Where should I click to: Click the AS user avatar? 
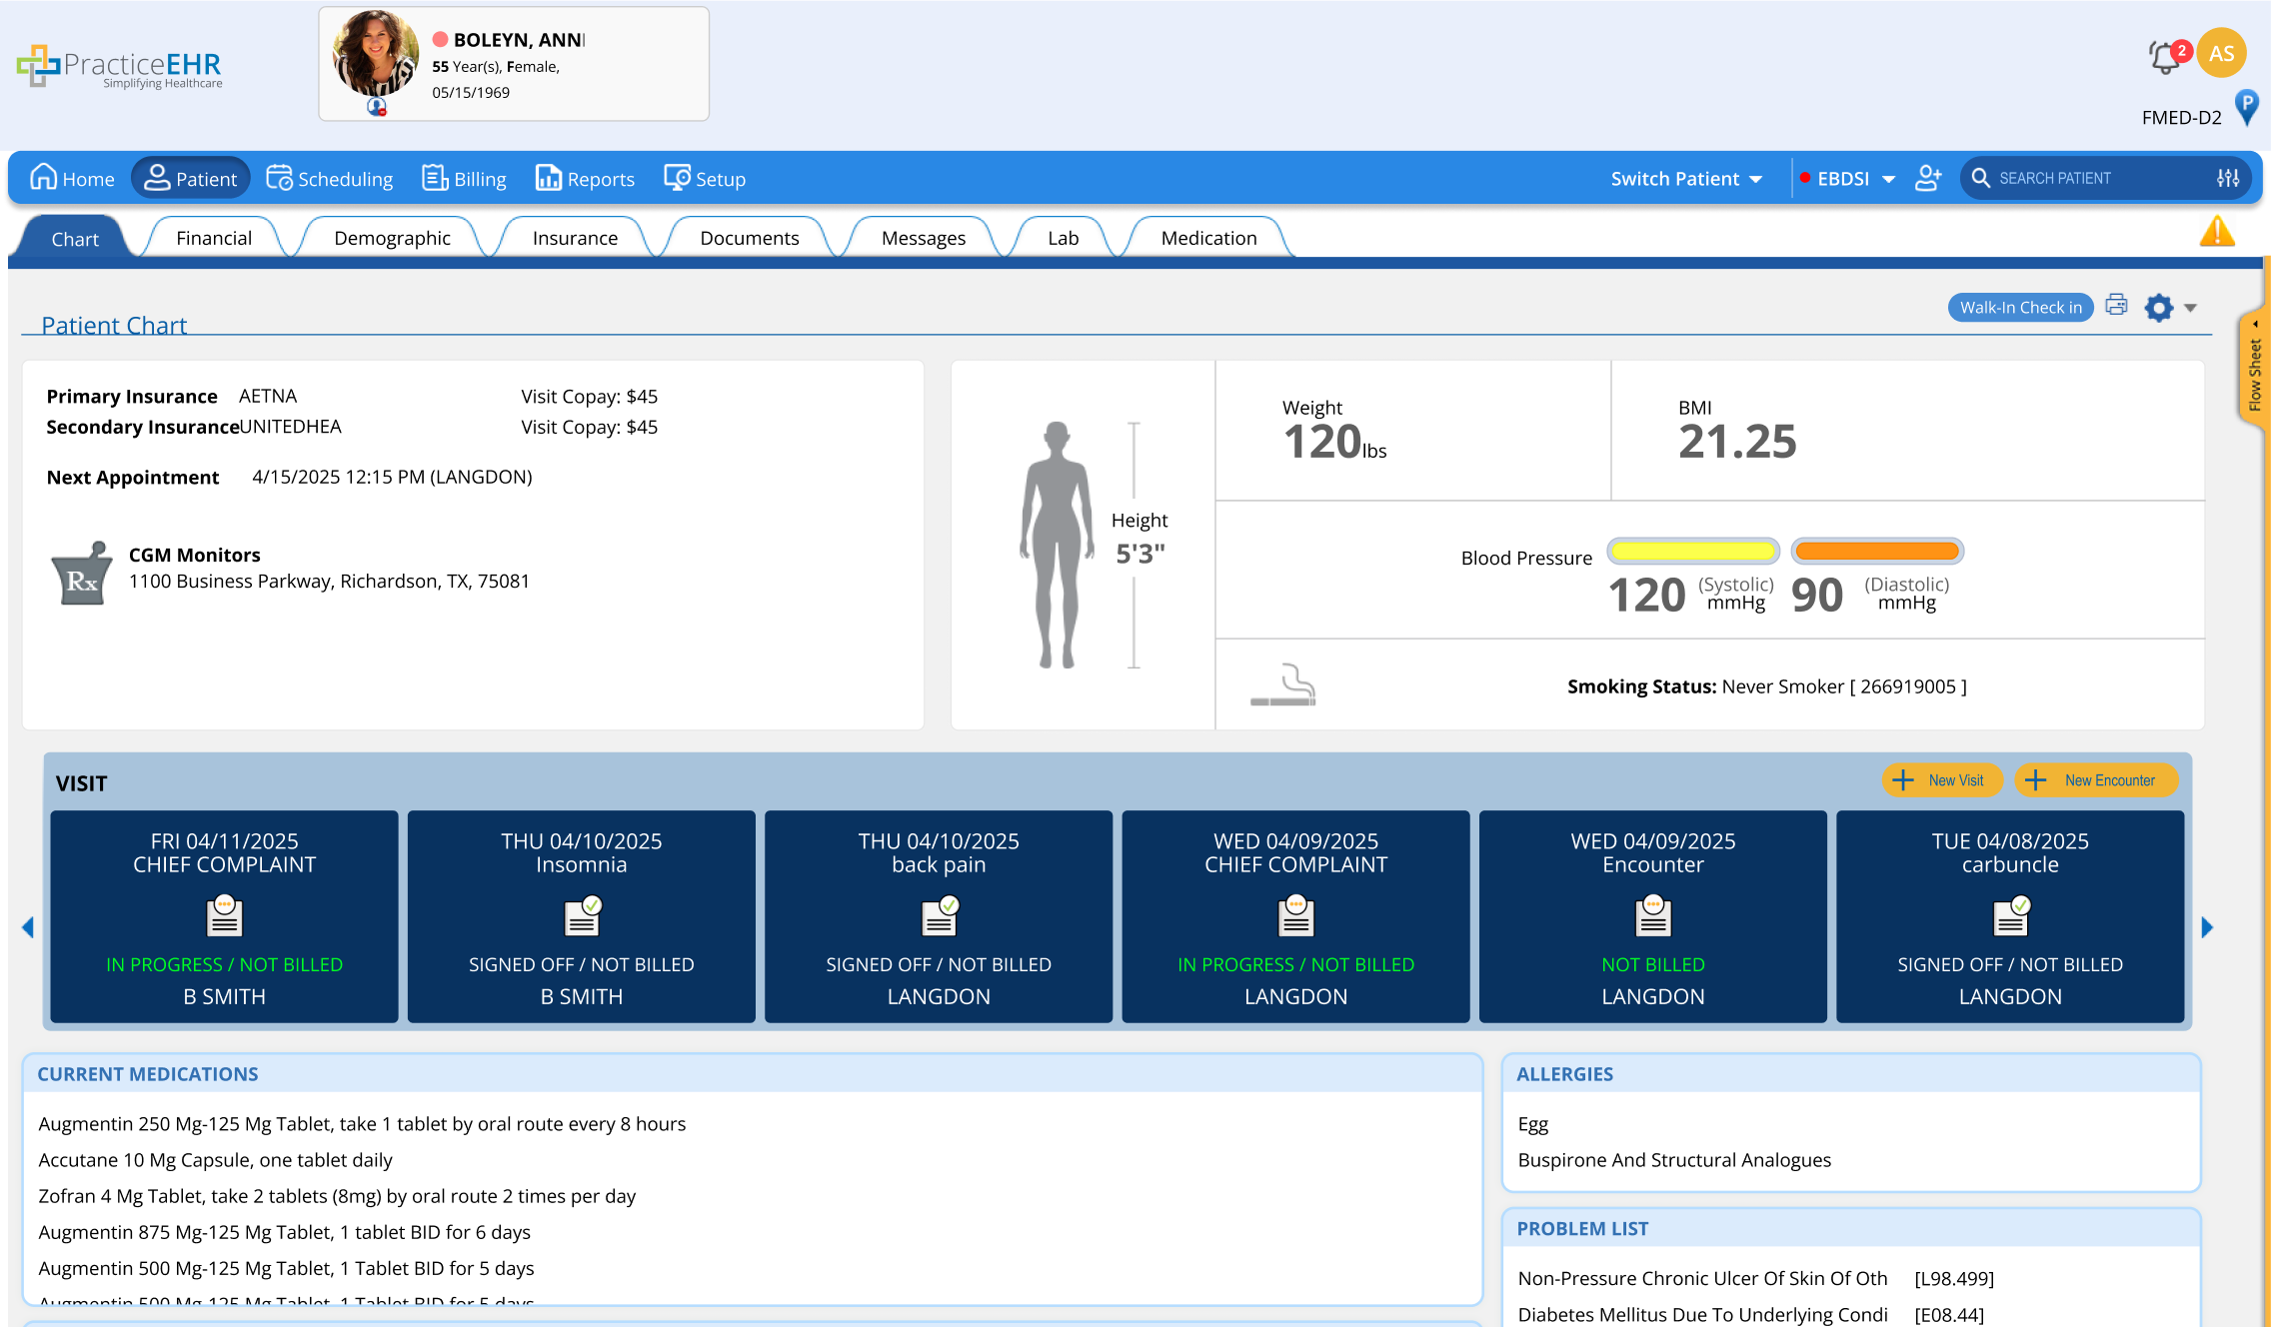pyautogui.click(x=2221, y=54)
